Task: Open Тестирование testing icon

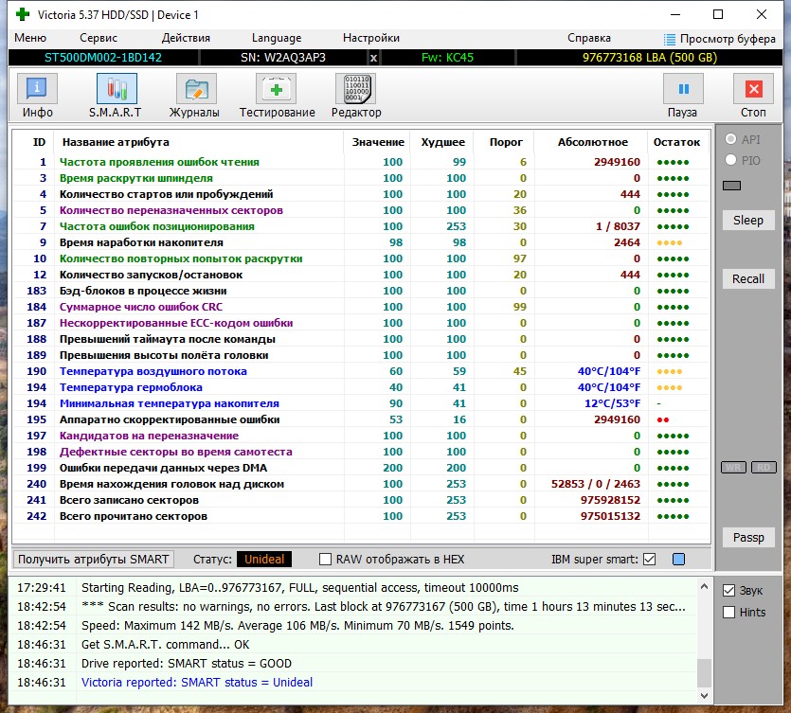Action: (276, 89)
